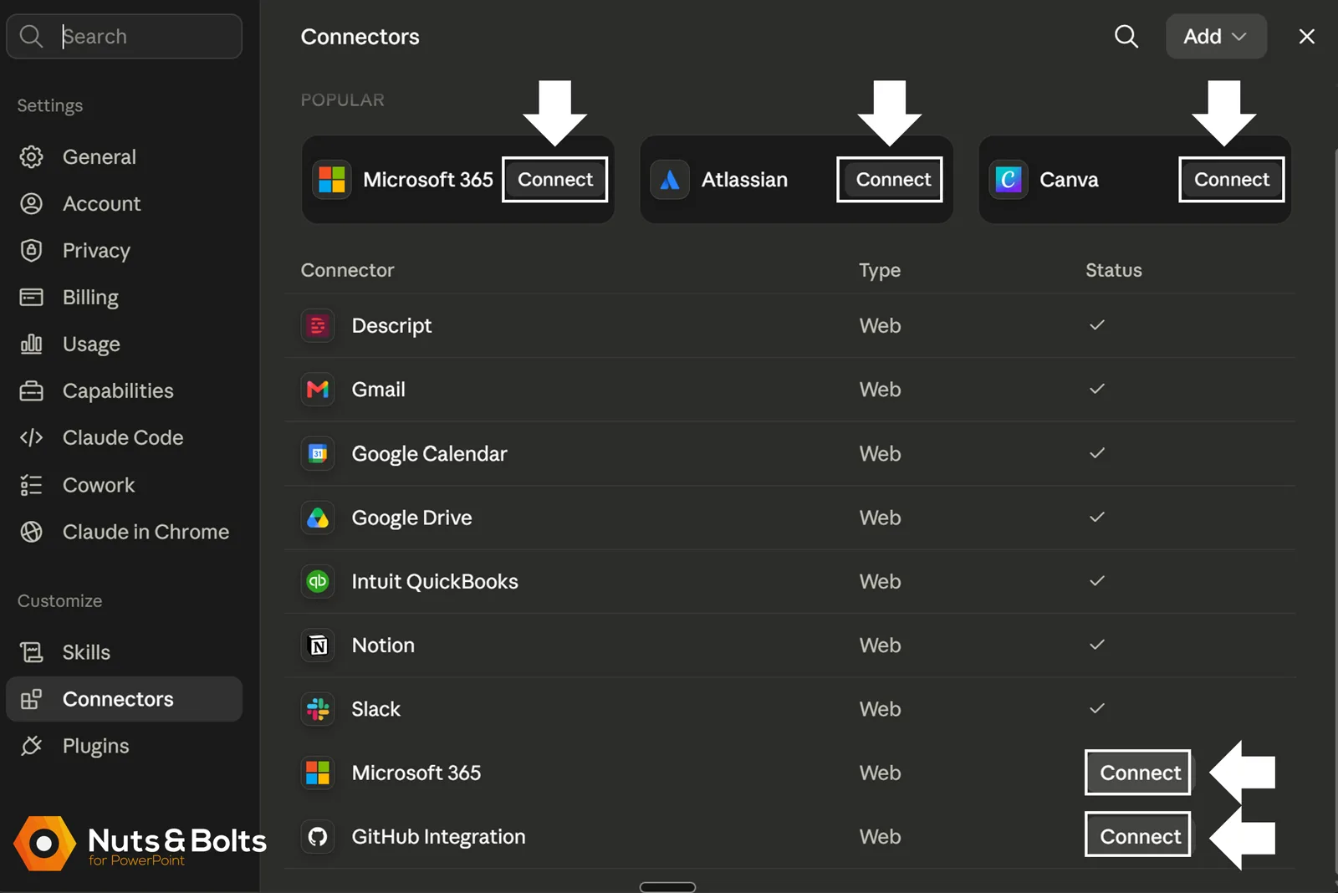
Task: Open the Cowork checklist icon
Action: [x=31, y=485]
